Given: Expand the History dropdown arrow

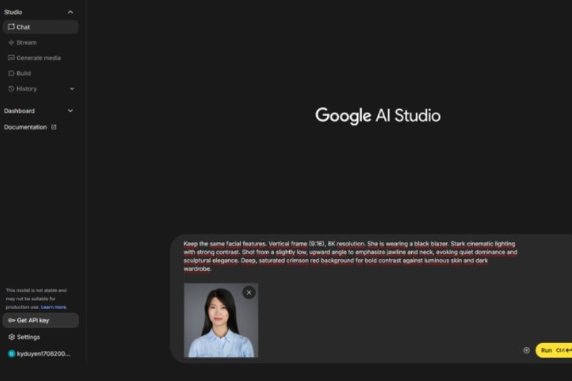Looking at the screenshot, I should pos(72,89).
